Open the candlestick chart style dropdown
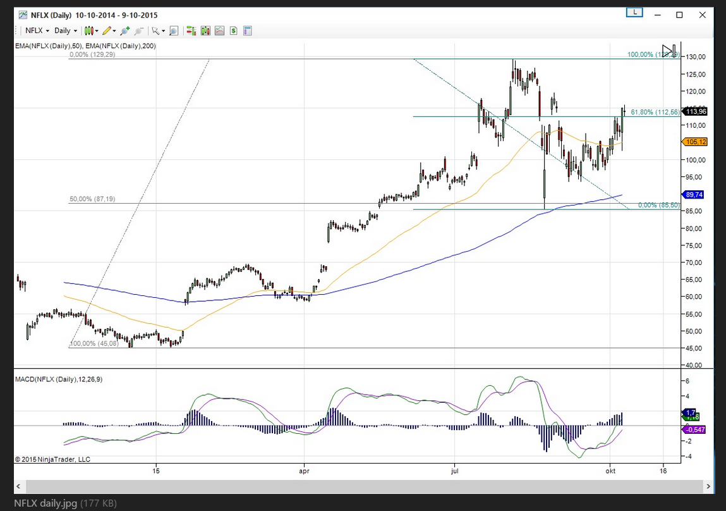 click(91, 30)
